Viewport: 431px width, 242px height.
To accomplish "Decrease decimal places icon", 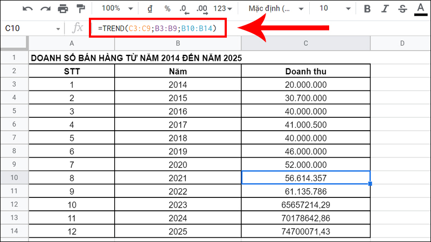I will click(x=184, y=9).
